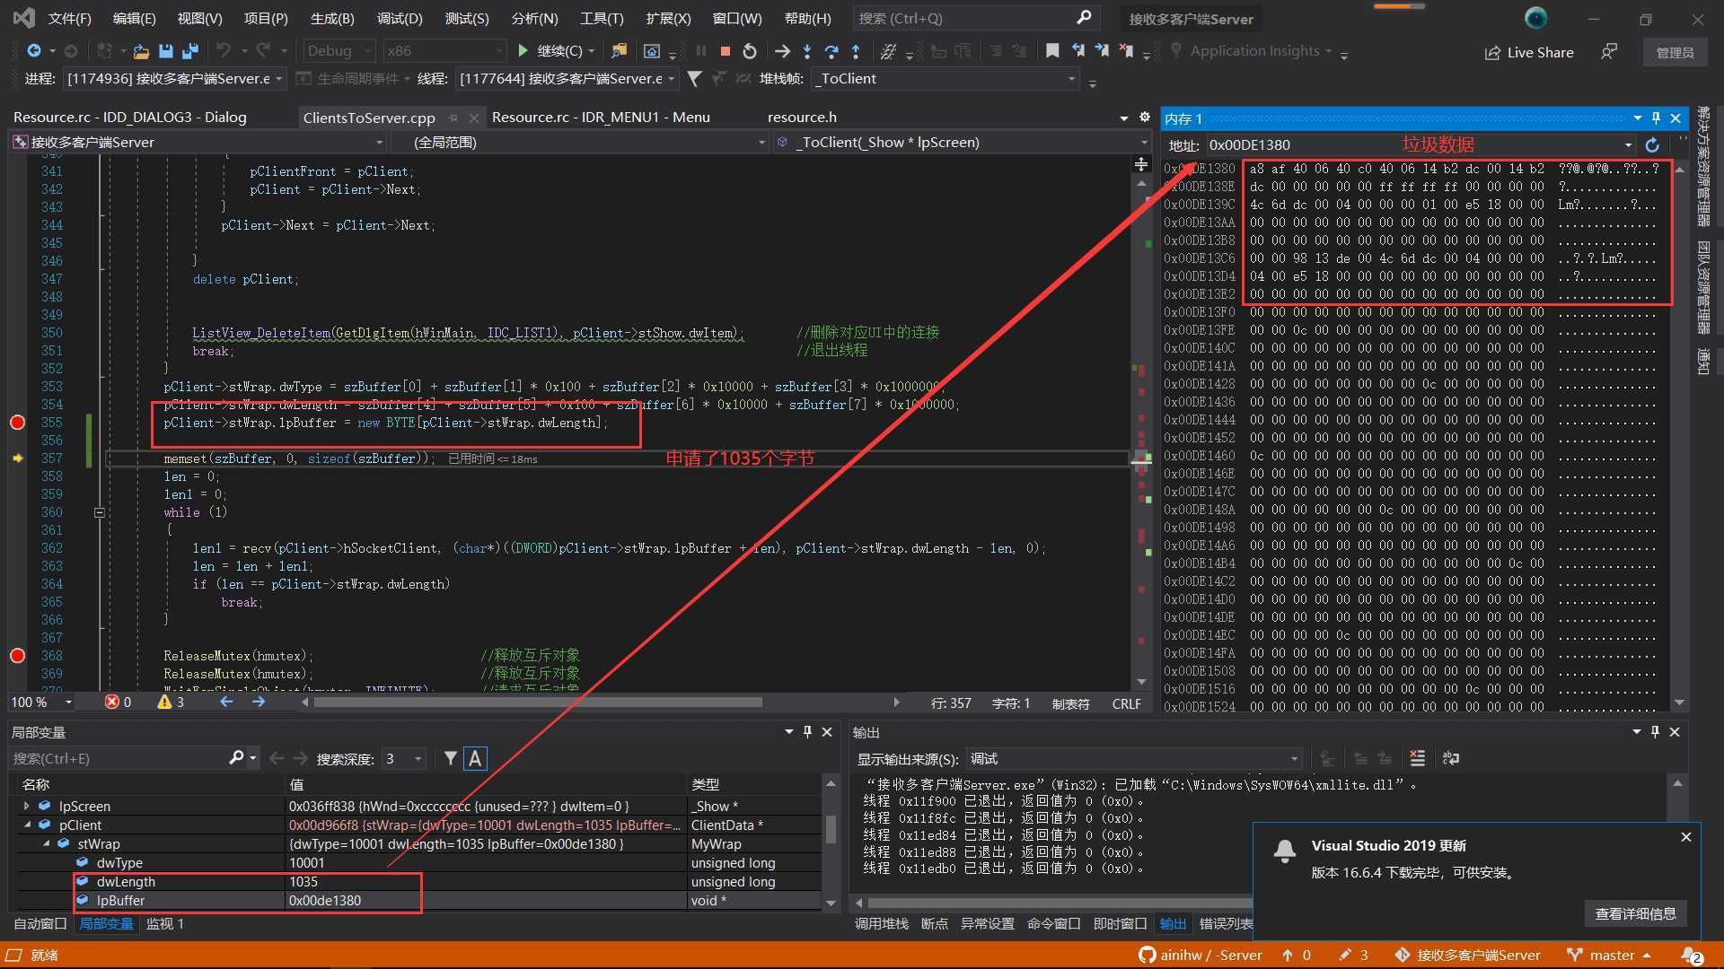Pin the Output (输出) panel
Image resolution: width=1724 pixels, height=969 pixels.
[x=1655, y=732]
